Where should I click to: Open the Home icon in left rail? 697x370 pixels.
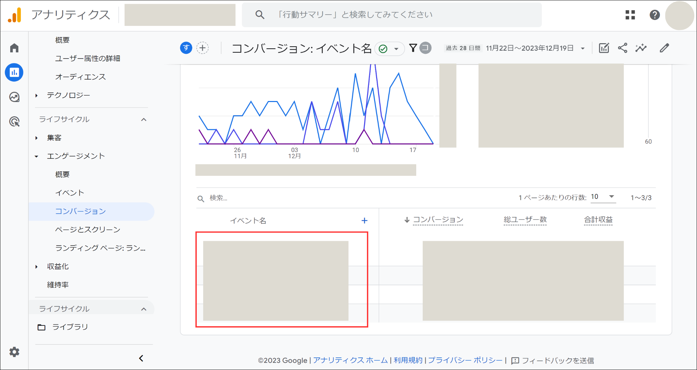click(x=14, y=48)
